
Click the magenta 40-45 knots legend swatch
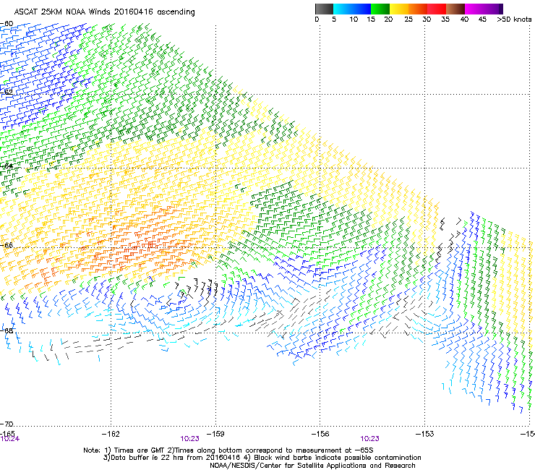(x=474, y=9)
